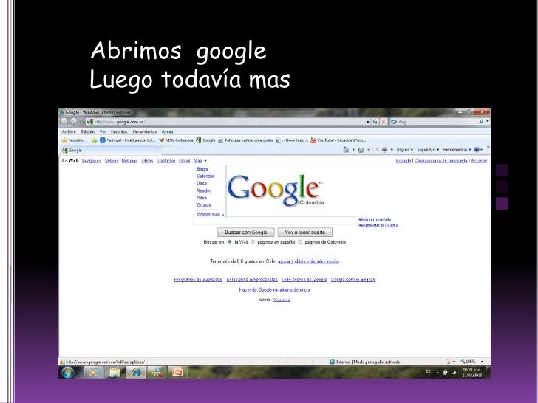Click the Help question mark icon
This screenshot has width=538, height=403.
pos(477,150)
